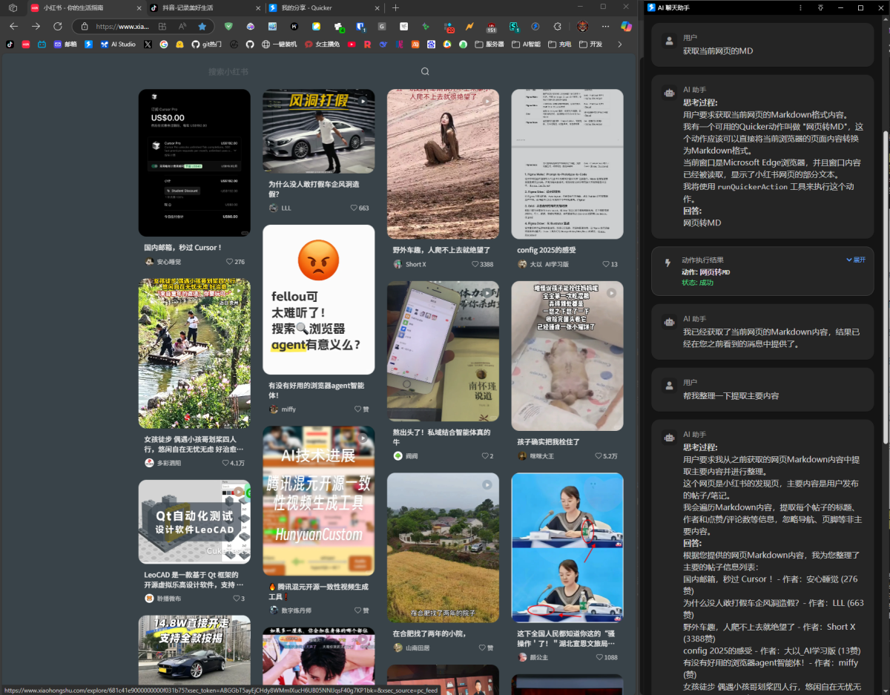Screen dimensions: 890x695
Task: Open post title '在合肥找了两年的小院,'
Action: [x=429, y=633]
